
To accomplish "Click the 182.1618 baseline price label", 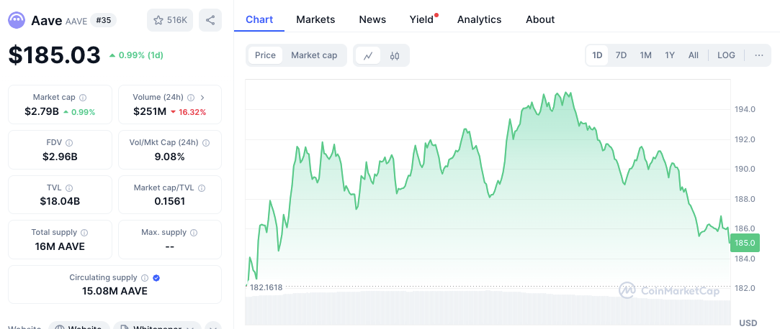I will click(x=266, y=287).
